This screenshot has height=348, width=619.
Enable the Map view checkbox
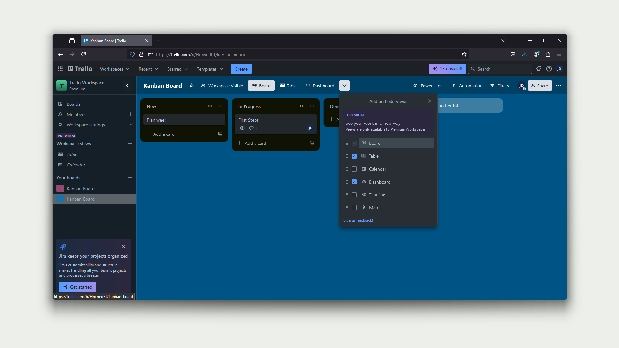pyautogui.click(x=354, y=208)
